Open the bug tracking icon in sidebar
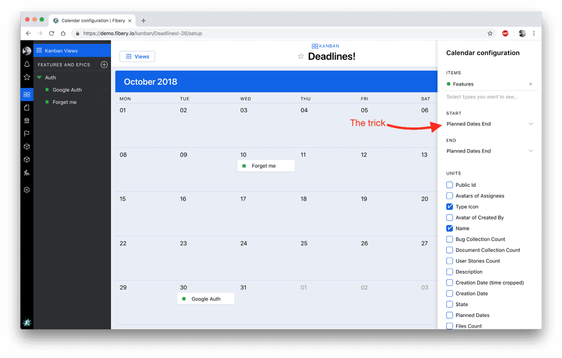Screen dimensions: 562x358 click(x=27, y=121)
